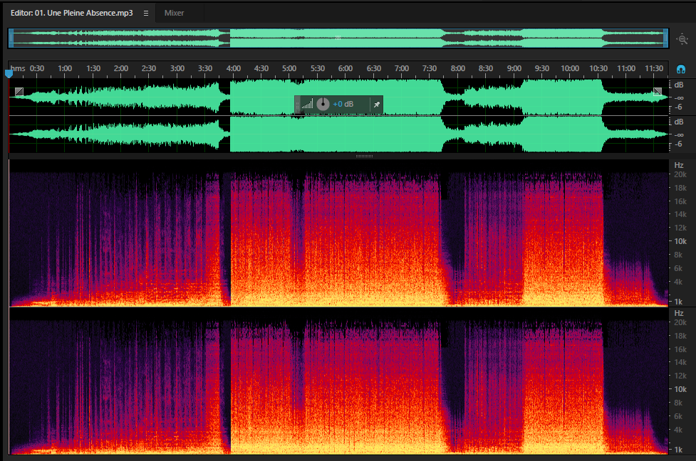Click 10:30 on the time ruler
Viewport: 696px width, 461px height.
click(x=598, y=68)
